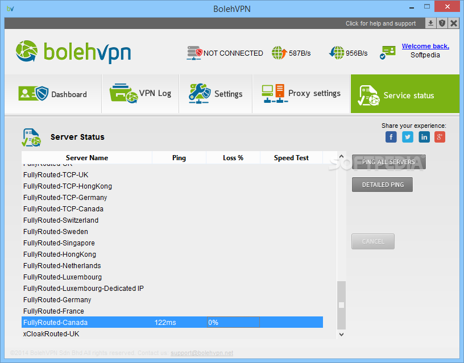464x363 pixels.
Task: Click the user account card icon
Action: pos(388,52)
